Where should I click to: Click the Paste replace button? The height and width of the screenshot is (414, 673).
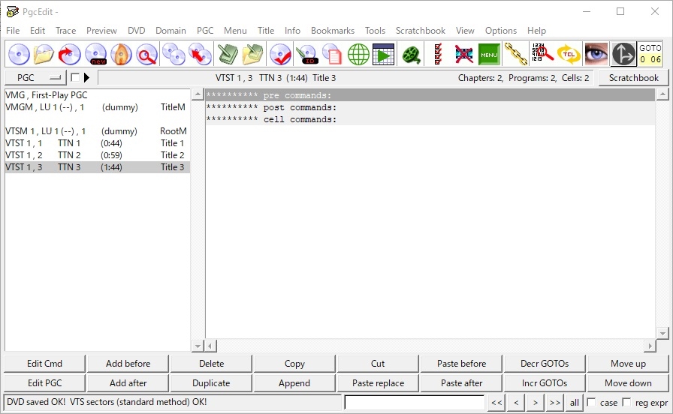(x=378, y=383)
